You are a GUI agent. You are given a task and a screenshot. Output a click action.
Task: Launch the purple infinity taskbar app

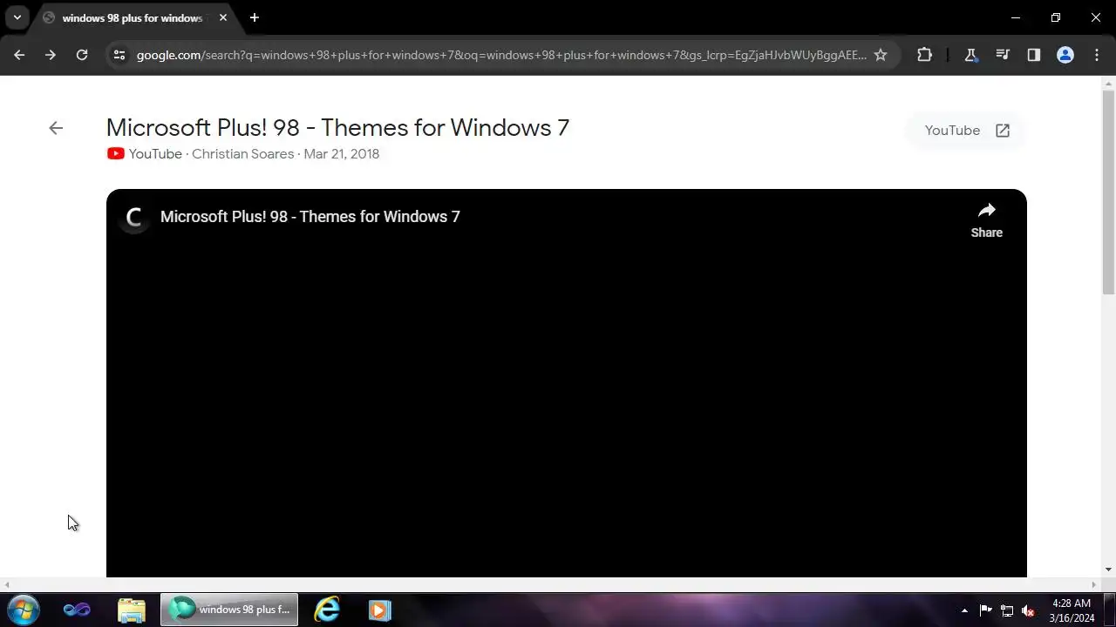[x=77, y=610]
